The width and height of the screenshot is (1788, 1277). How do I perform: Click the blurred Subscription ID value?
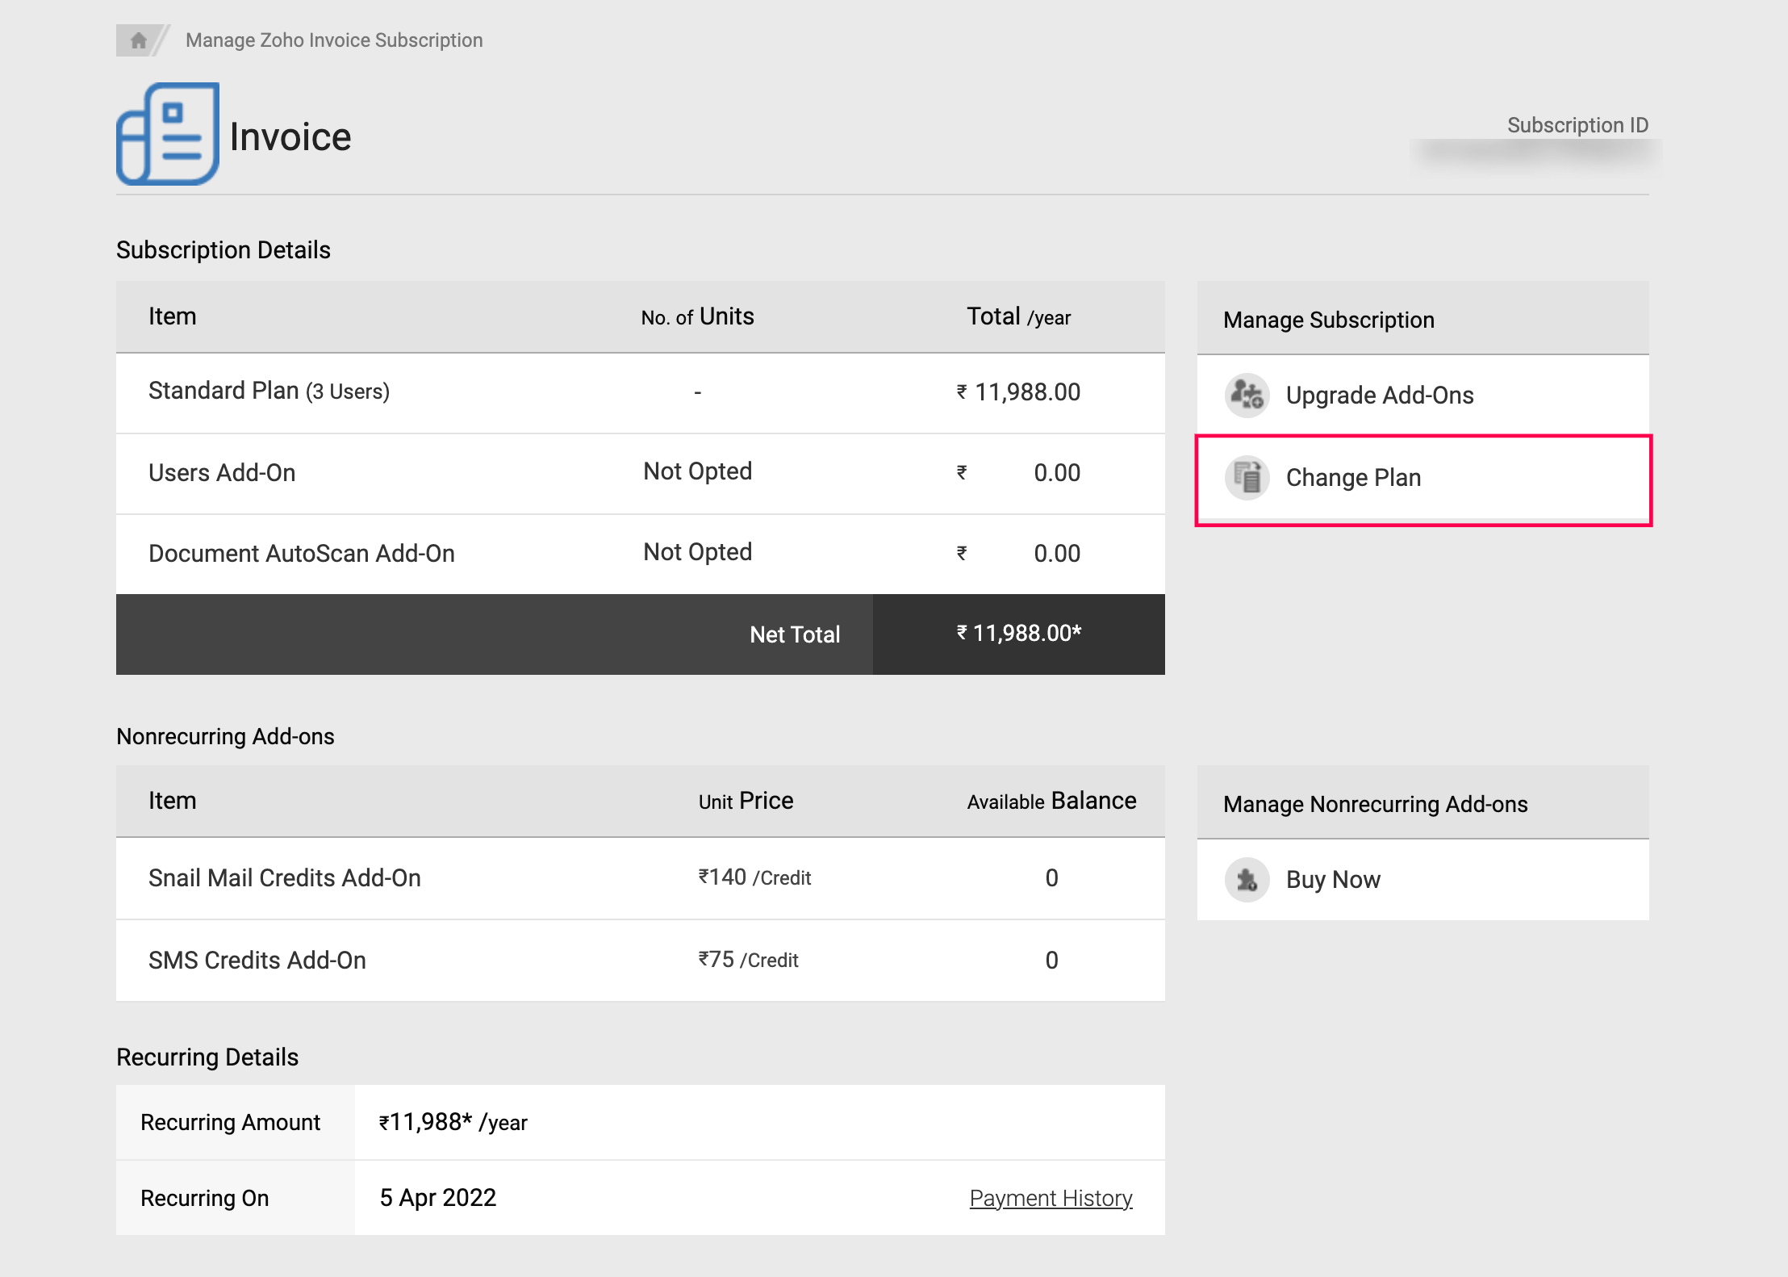1535,152
